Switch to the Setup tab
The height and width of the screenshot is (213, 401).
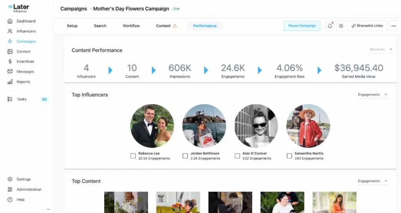click(x=72, y=26)
